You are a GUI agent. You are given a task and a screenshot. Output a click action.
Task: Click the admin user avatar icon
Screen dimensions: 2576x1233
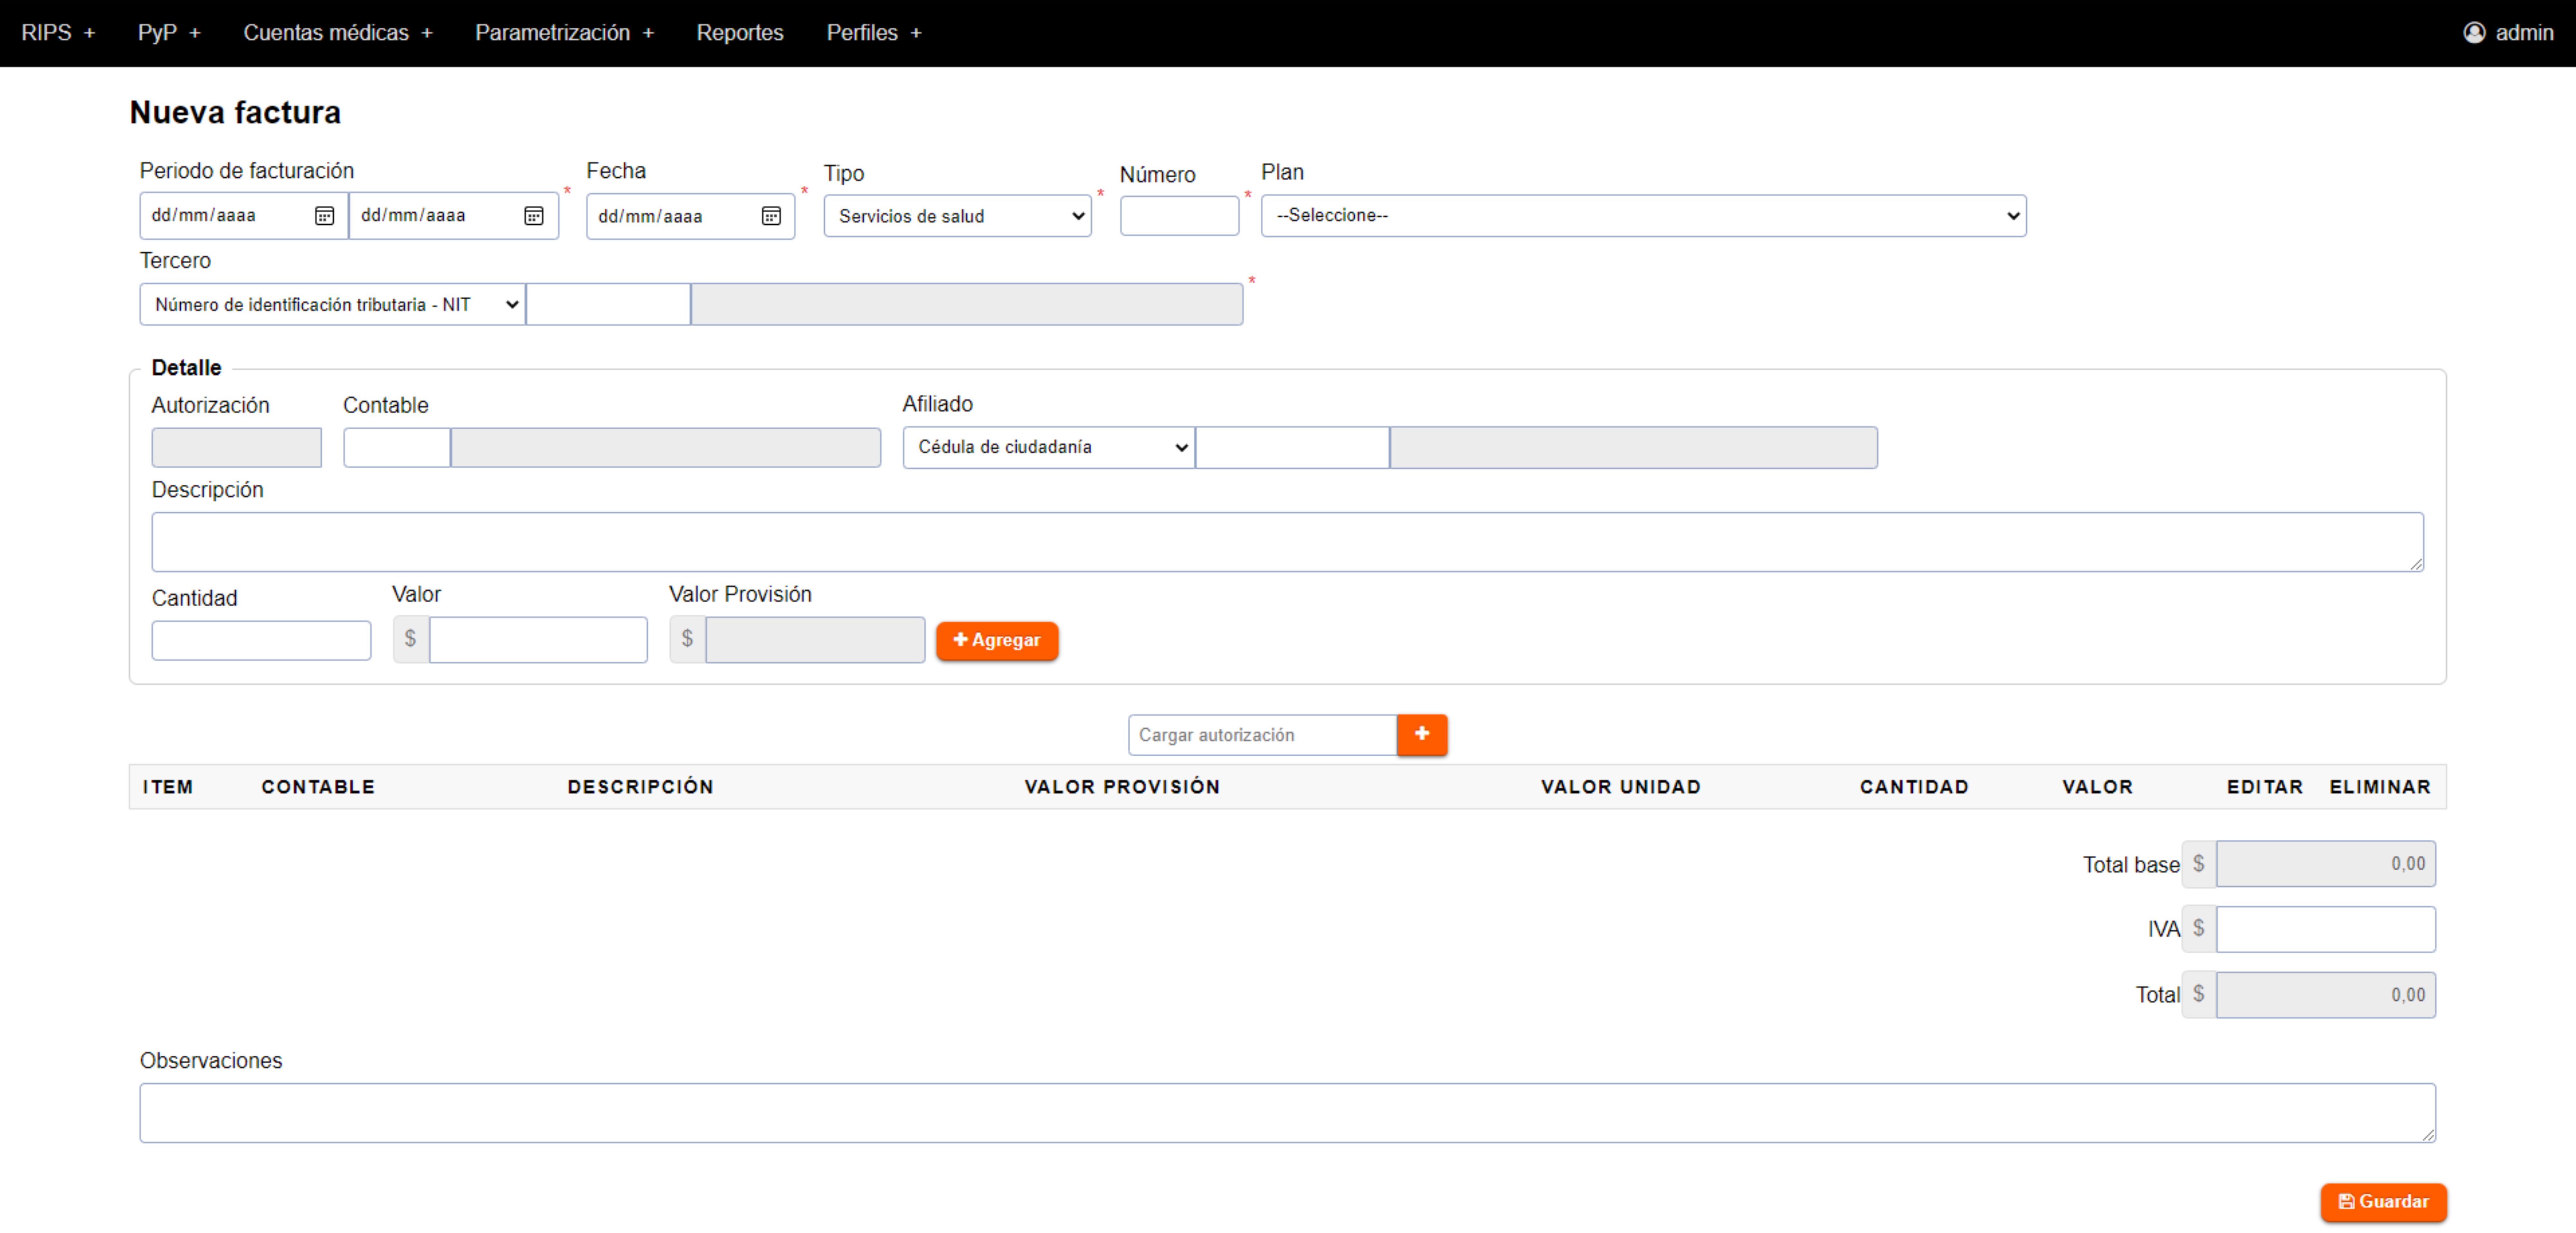pyautogui.click(x=2474, y=33)
